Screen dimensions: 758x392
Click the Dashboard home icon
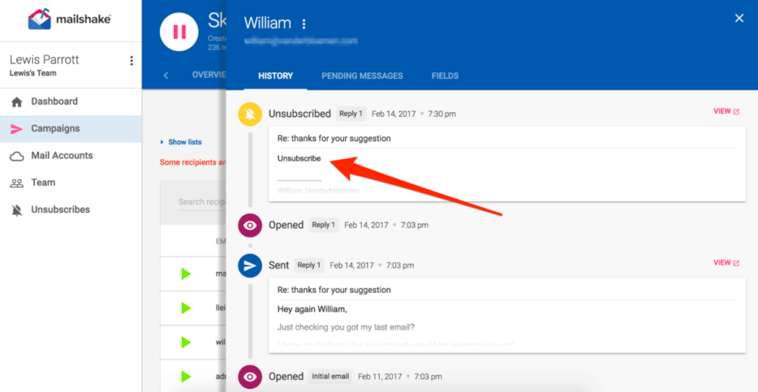pyautogui.click(x=17, y=102)
